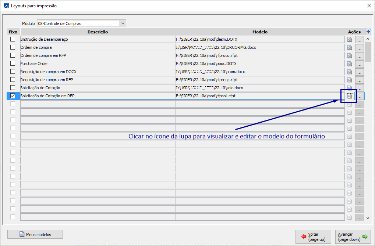Open preview icon for Ordem de compra em RFP

tap(349, 56)
